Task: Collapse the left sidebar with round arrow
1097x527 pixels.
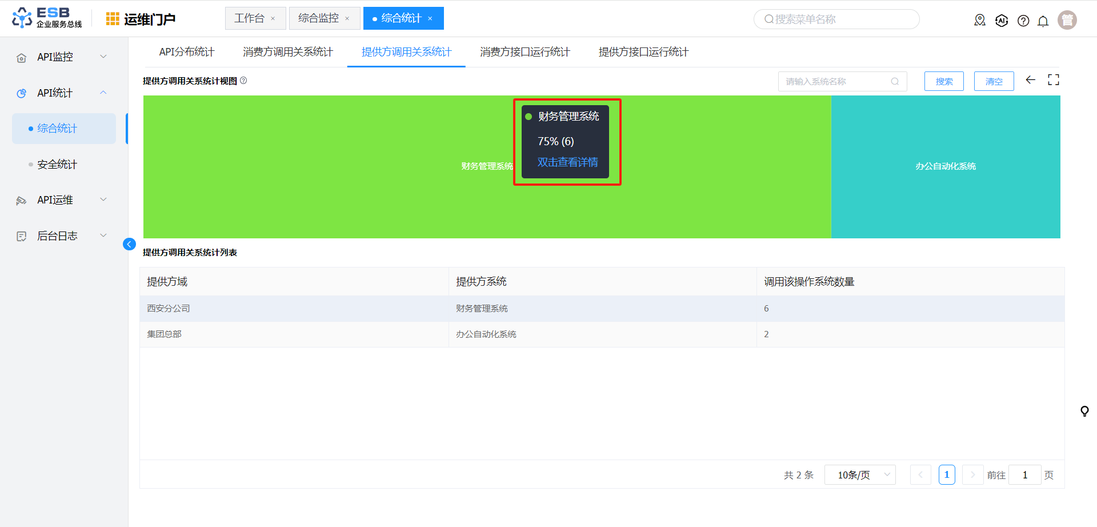Action: [129, 244]
